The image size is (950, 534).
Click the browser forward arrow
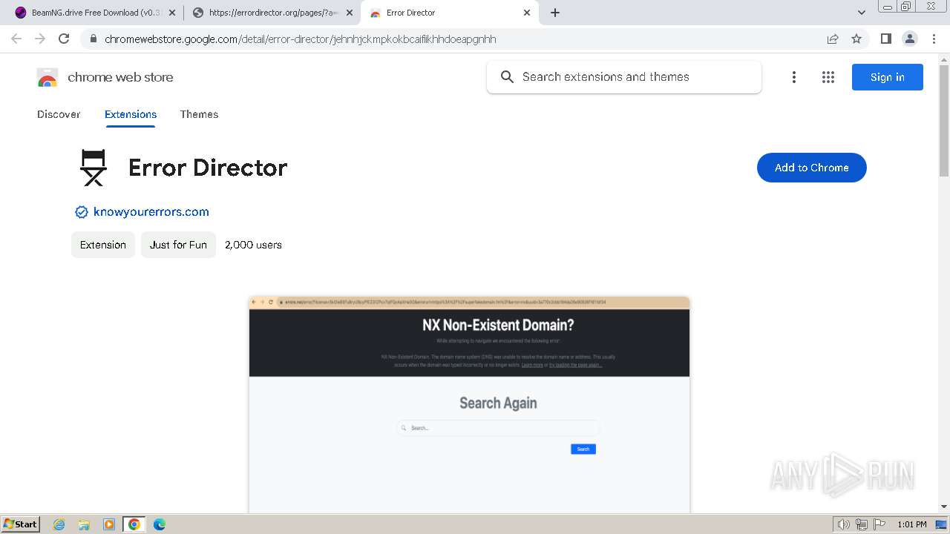coord(40,39)
